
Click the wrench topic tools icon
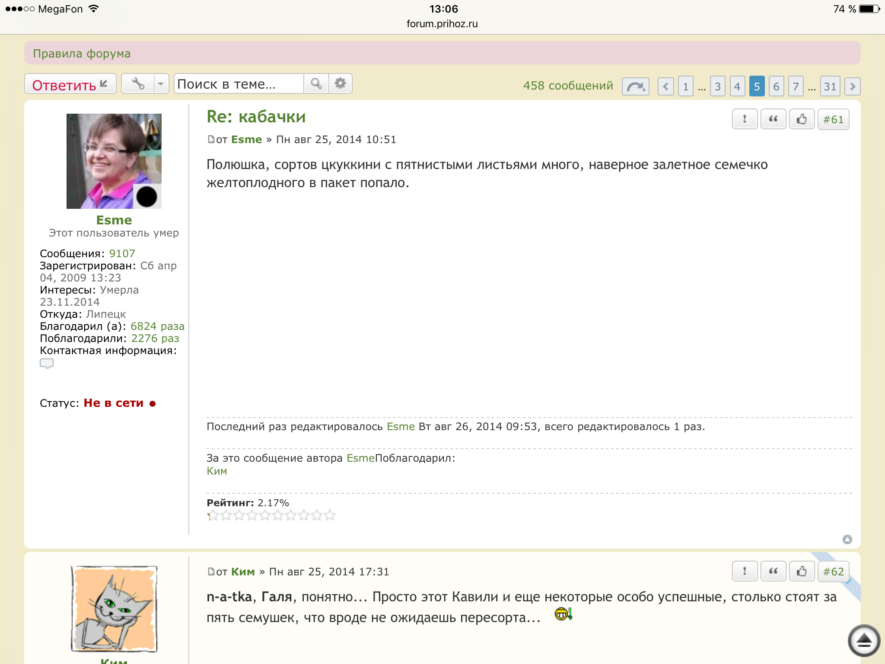(x=138, y=84)
